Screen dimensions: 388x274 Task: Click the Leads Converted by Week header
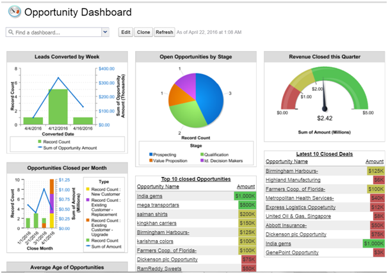tap(67, 57)
